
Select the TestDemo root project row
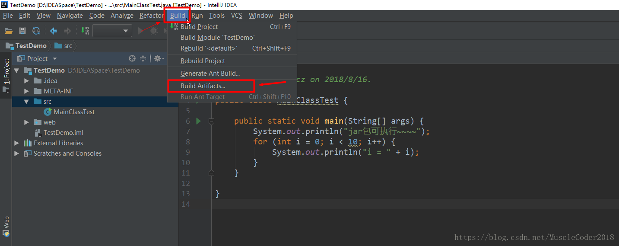[x=95, y=70]
